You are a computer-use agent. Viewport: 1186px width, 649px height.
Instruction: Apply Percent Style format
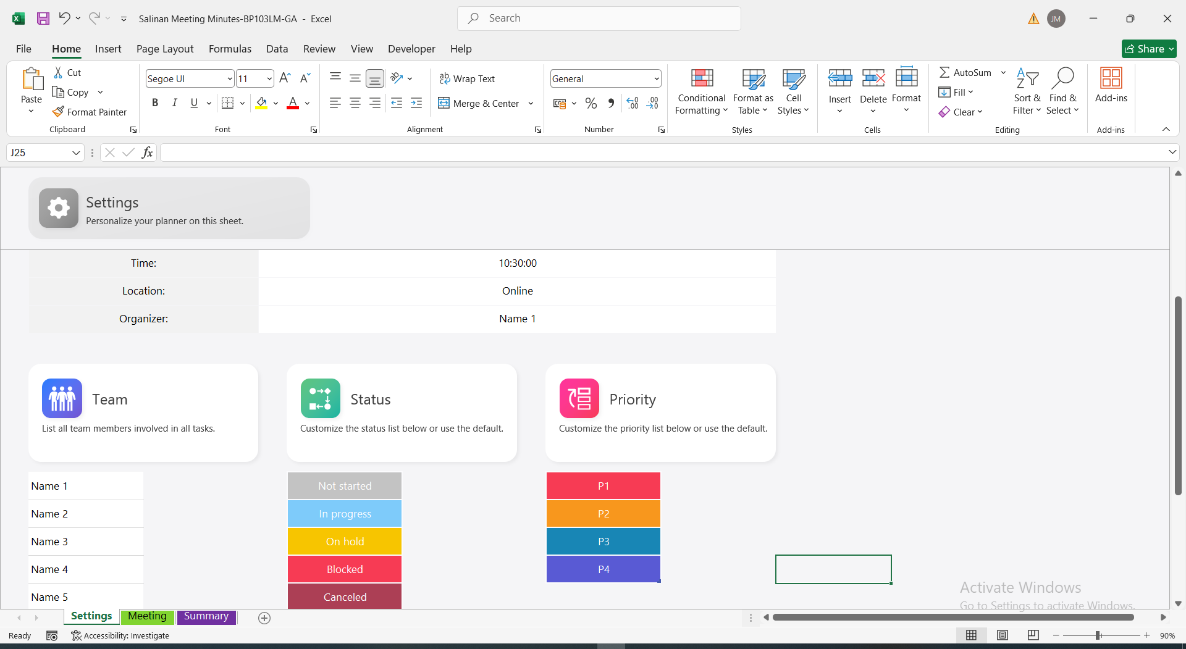coord(591,103)
